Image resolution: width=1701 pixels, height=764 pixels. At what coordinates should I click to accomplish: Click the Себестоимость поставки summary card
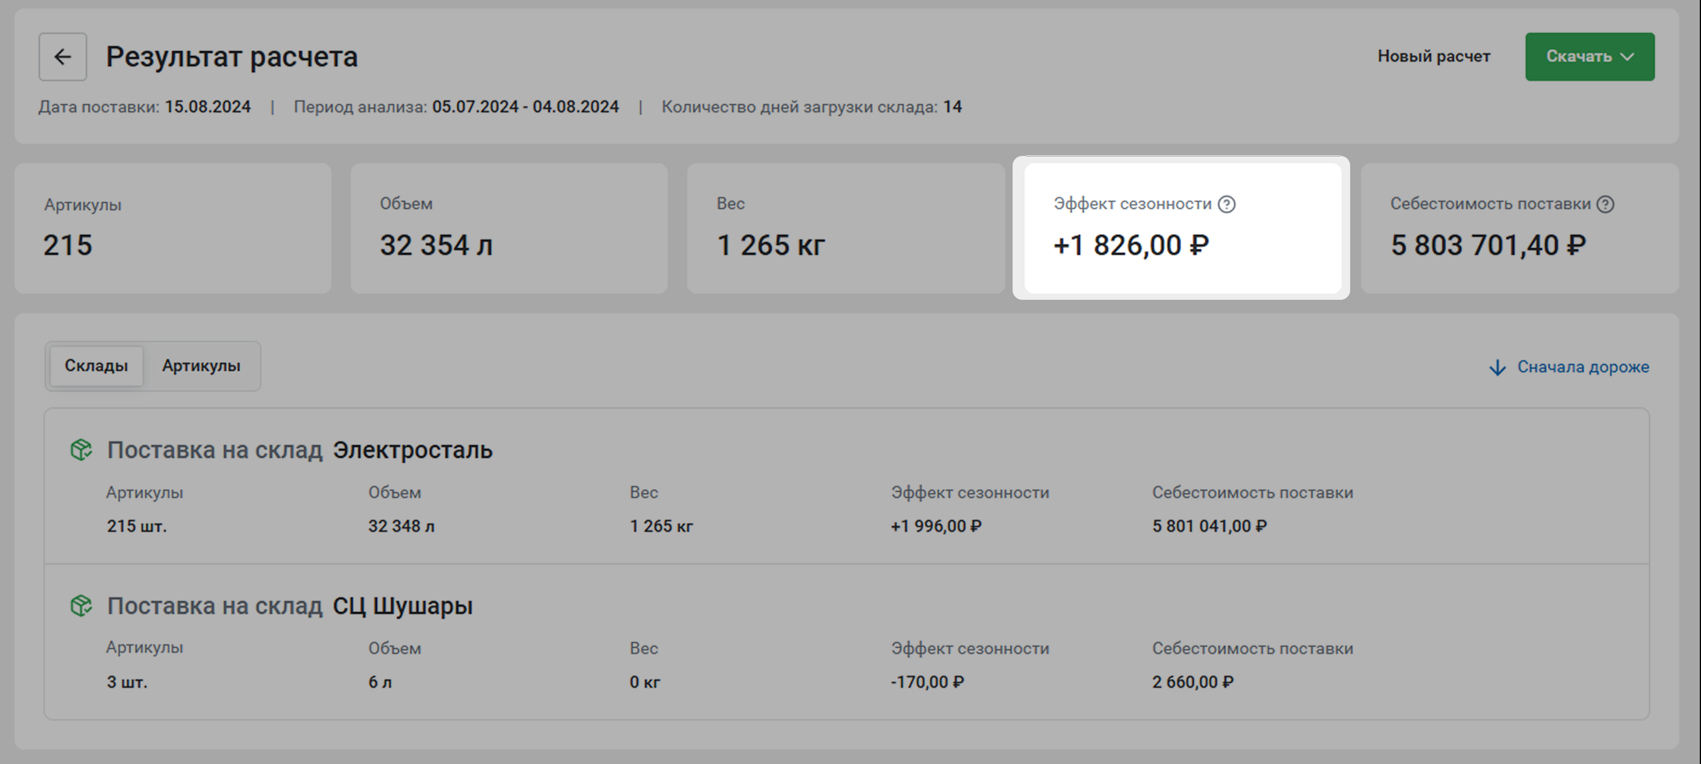click(x=1519, y=228)
